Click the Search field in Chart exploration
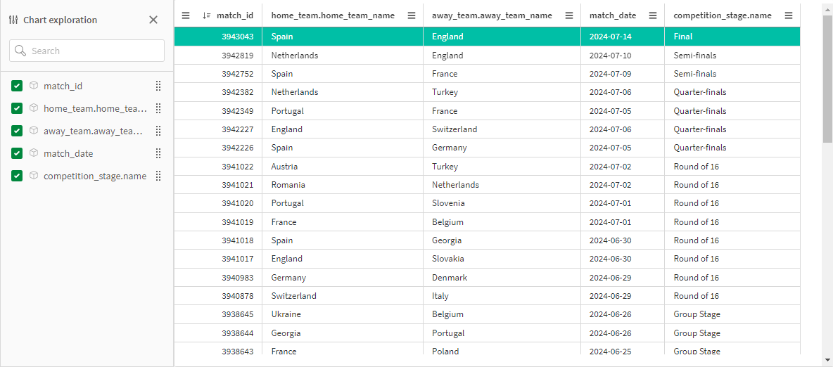The width and height of the screenshot is (833, 367). [87, 51]
